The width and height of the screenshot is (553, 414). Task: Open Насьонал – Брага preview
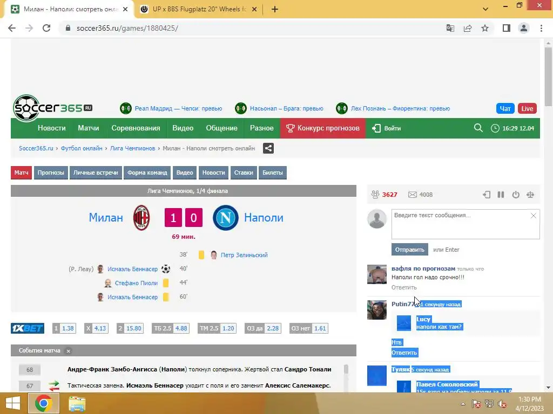click(x=286, y=108)
